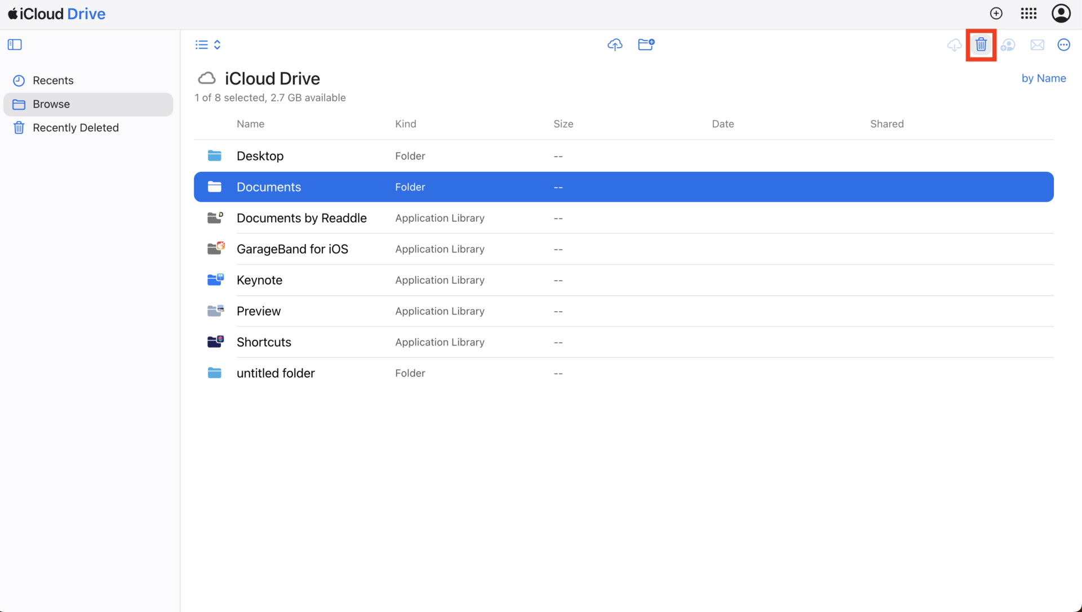1082x612 pixels.
Task: Click the Share collaboration icon
Action: click(1008, 45)
